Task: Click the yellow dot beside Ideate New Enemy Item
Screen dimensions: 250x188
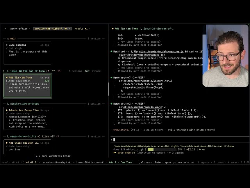Action: tap(7, 110)
